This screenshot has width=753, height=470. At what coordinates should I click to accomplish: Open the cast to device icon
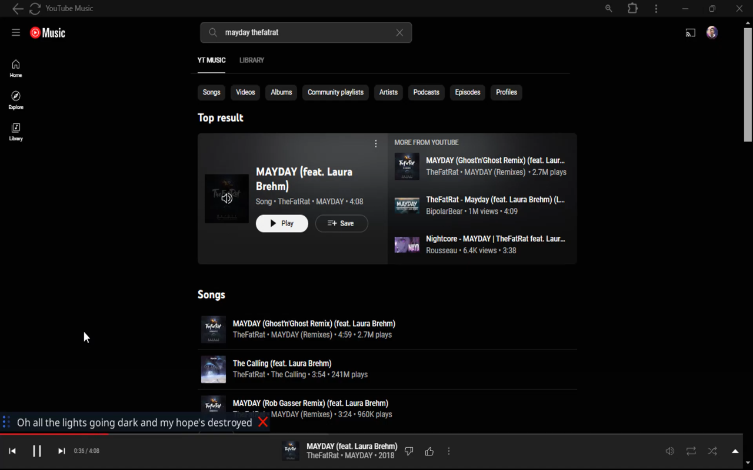(691, 33)
